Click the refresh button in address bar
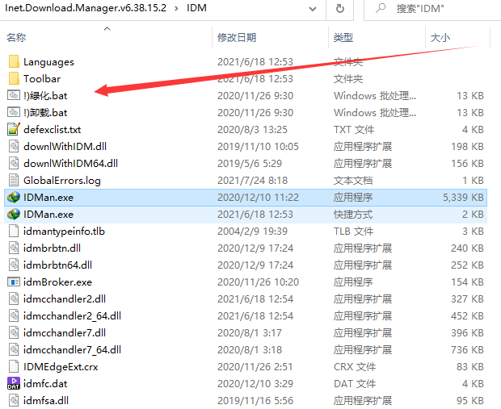 pos(340,9)
